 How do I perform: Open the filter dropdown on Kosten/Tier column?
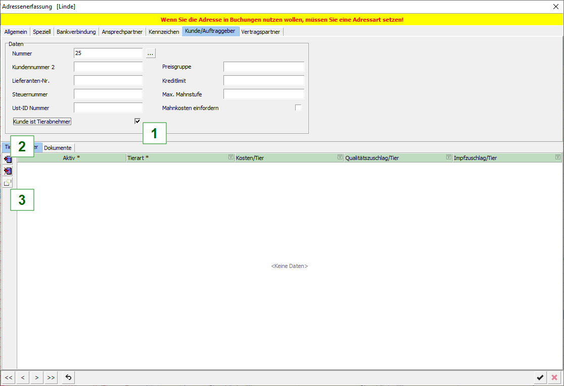(x=340, y=157)
